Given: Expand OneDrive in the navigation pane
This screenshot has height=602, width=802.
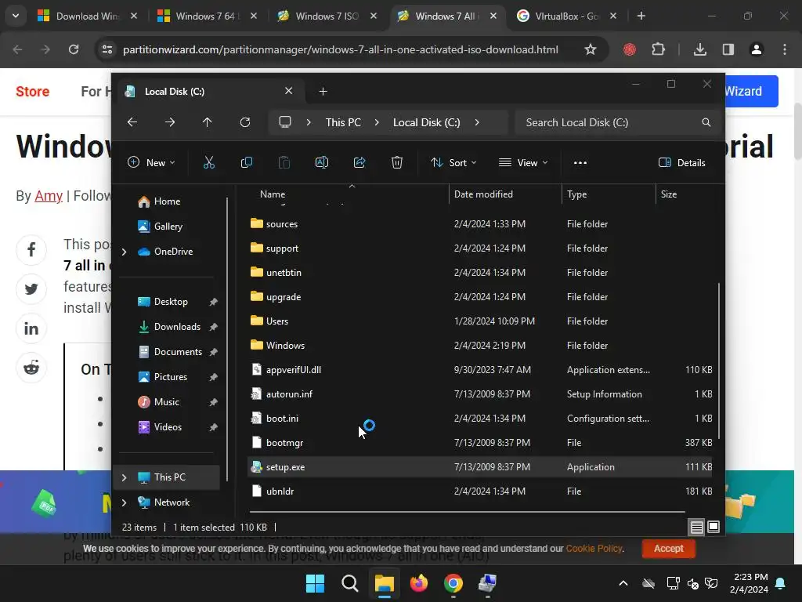Looking at the screenshot, I should (x=124, y=252).
